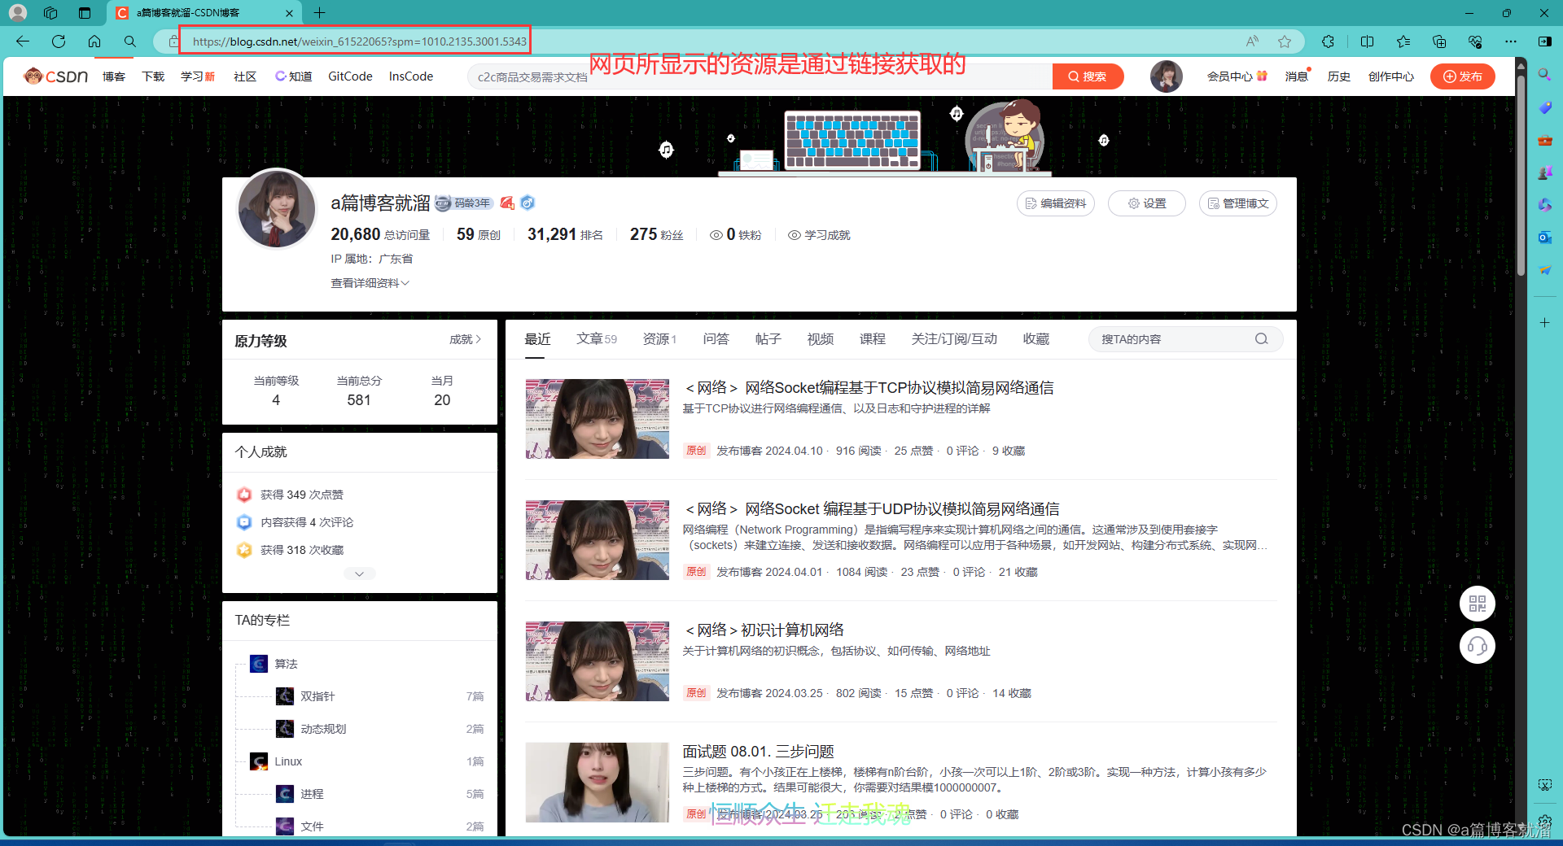Expand 查看详细资料 to show full profile
This screenshot has height=846, width=1563.
pos(369,282)
